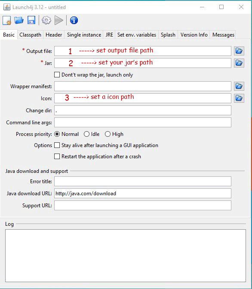Open the About info icon
Image resolution: width=252 pixels, height=289 pixels.
click(x=74, y=20)
